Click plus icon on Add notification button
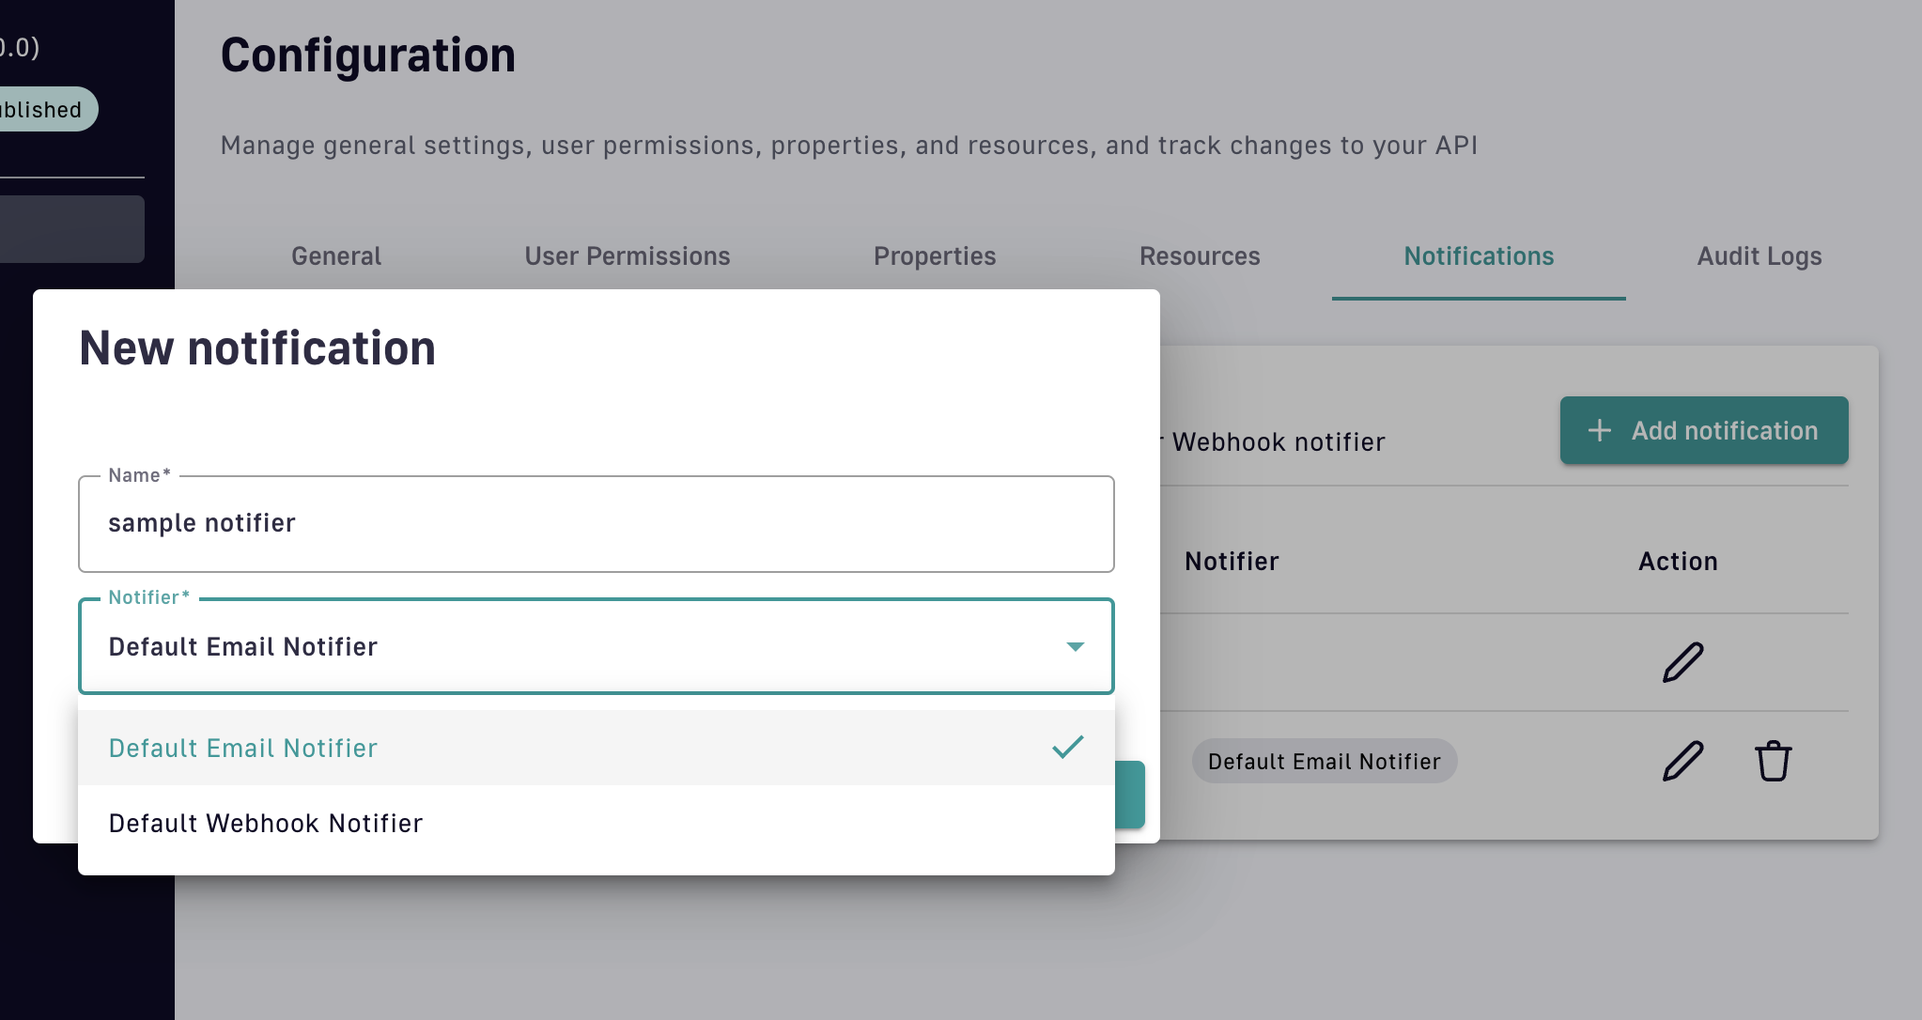Viewport: 1922px width, 1020px height. pos(1600,430)
